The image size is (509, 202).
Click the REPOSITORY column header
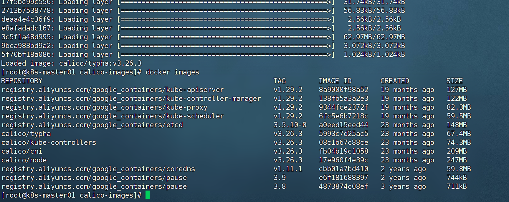click(22, 81)
